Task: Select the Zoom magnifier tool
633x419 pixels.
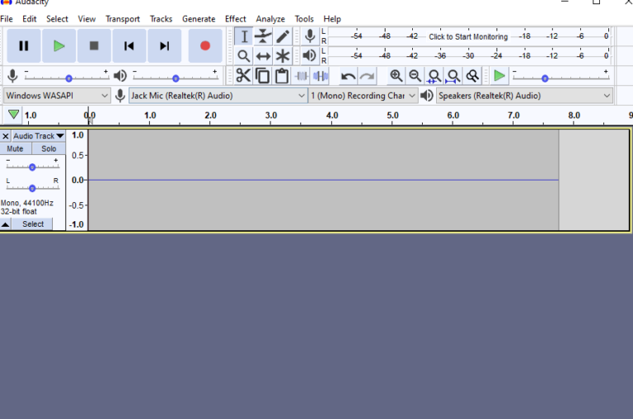Action: pos(244,56)
